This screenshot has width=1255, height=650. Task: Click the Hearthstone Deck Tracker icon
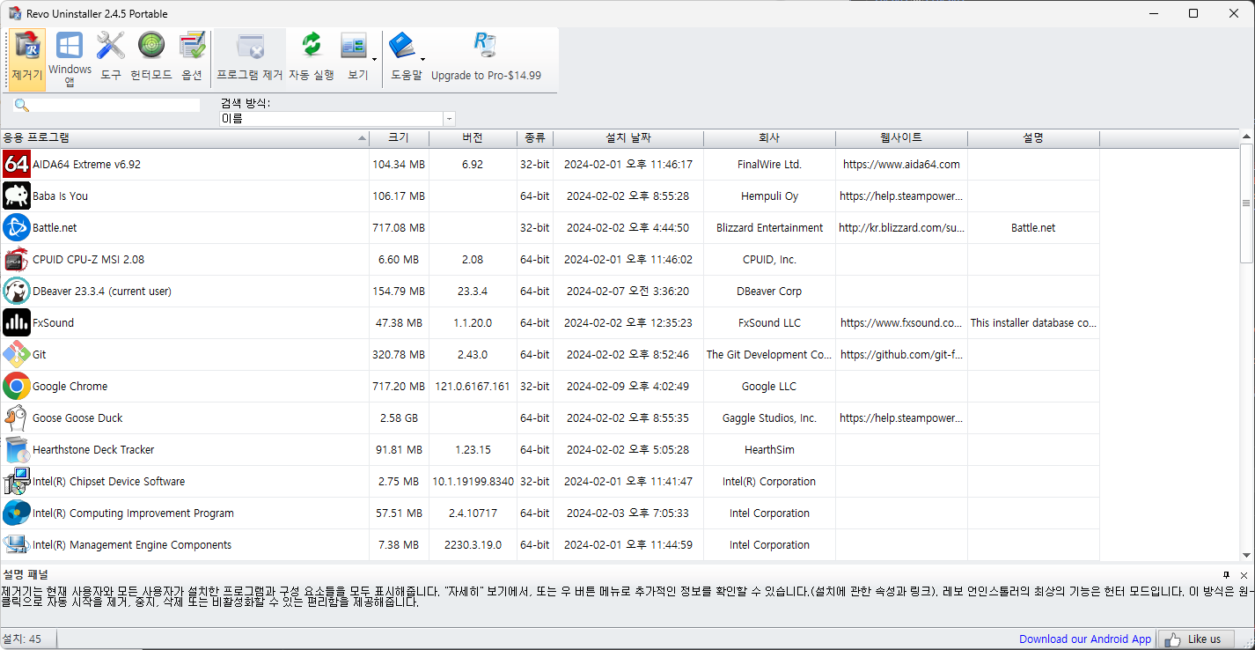click(x=17, y=450)
